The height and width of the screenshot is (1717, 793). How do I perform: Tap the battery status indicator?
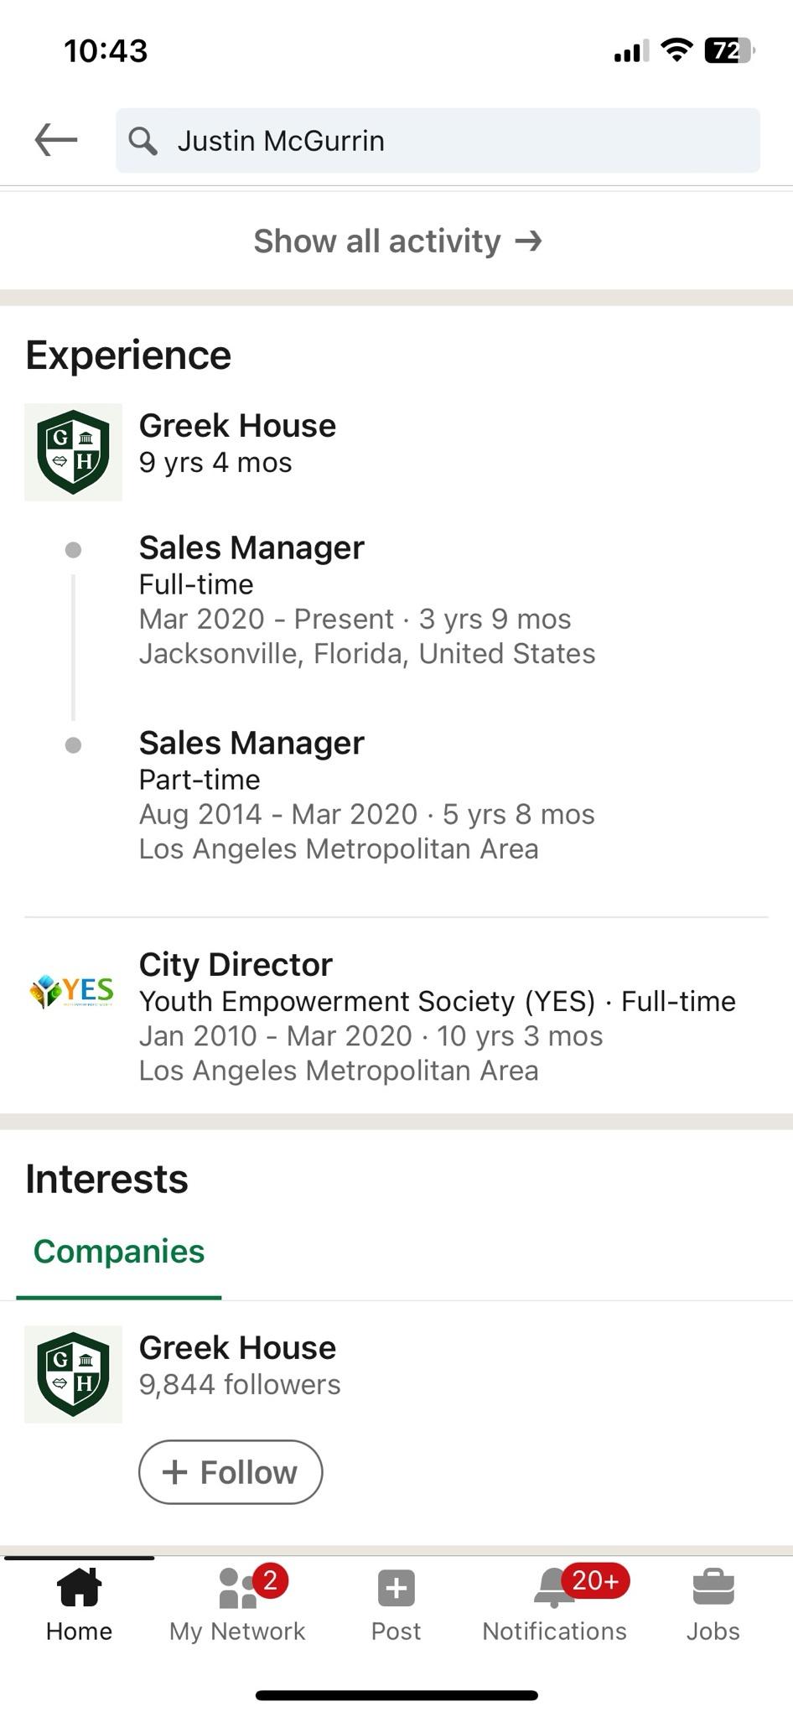(729, 51)
